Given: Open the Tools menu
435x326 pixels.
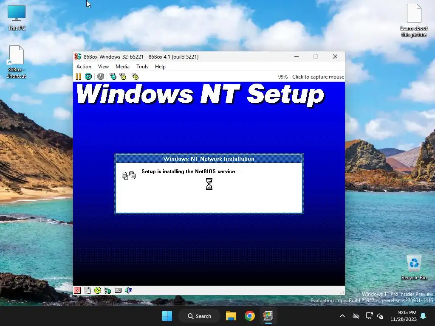Looking at the screenshot, I should [142, 67].
